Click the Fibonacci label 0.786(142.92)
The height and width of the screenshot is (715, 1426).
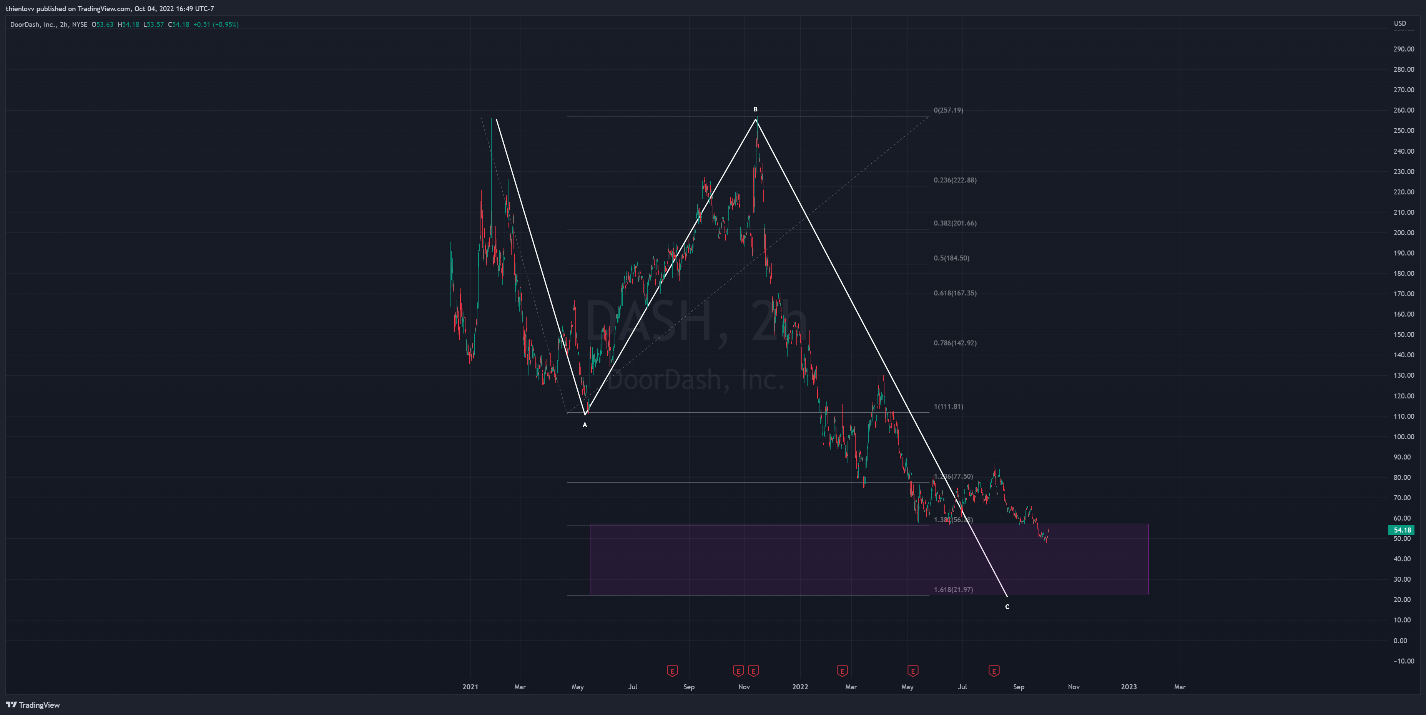click(955, 343)
